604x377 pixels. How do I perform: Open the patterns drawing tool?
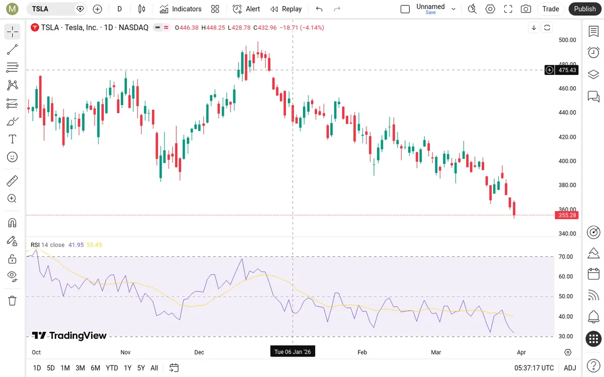[13, 85]
